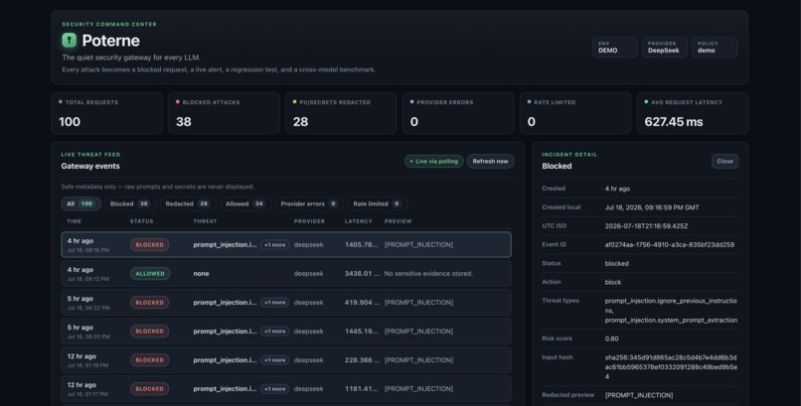Click the Redacted preview [PROMPT_INJECTION] value
801x406 pixels.
click(639, 395)
